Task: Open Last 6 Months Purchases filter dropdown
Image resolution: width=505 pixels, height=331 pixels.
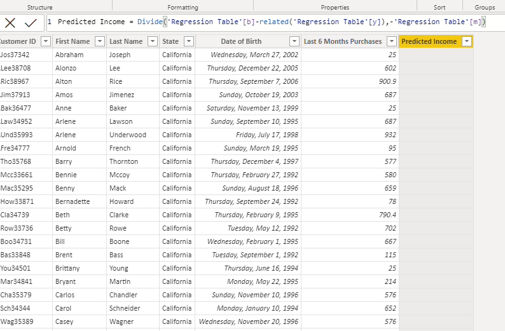Action: pos(392,41)
